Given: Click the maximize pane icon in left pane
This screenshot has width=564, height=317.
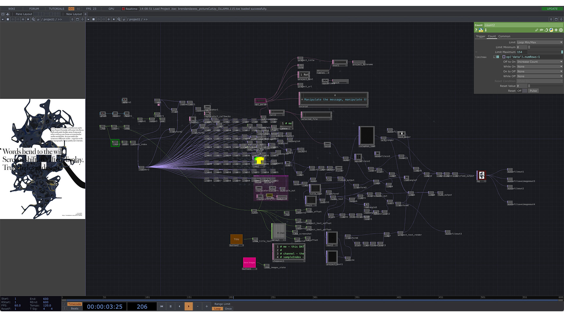Looking at the screenshot, I should coord(78,19).
